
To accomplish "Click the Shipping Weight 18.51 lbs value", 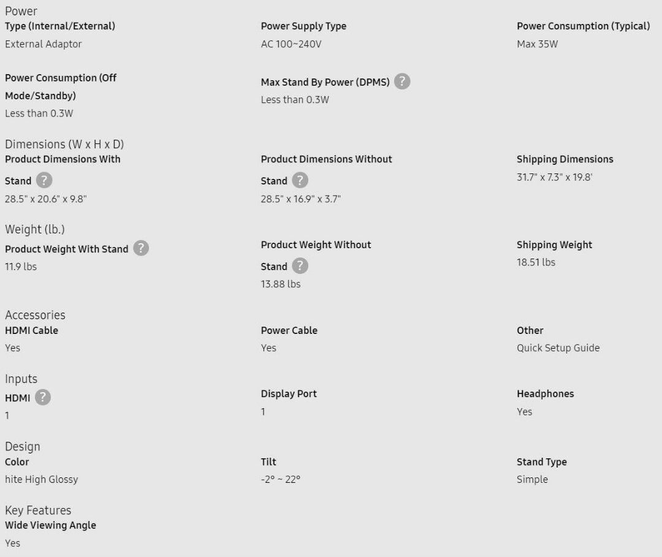I will [536, 262].
